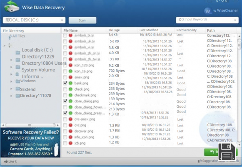Check the box for symbols_uk.js
This screenshot has width=242, height=167.
(65, 41)
